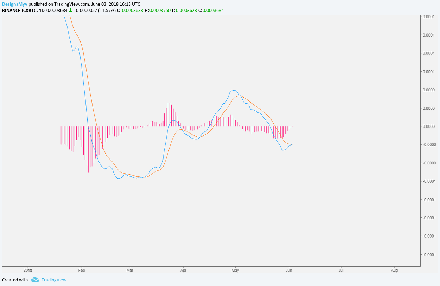Click the open value O:0.0003633
The width and height of the screenshot is (440, 286).
[130, 11]
